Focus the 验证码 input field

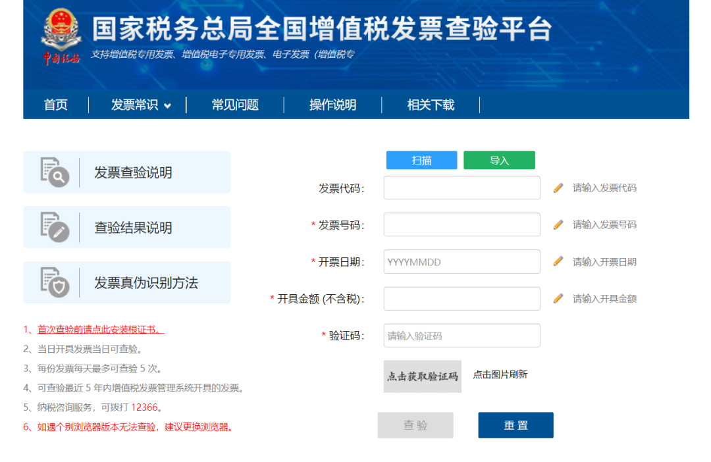[462, 336]
